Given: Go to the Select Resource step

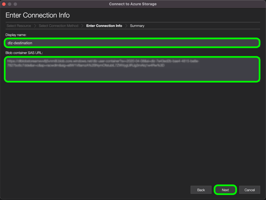Looking at the screenshot, I should click(x=19, y=26).
